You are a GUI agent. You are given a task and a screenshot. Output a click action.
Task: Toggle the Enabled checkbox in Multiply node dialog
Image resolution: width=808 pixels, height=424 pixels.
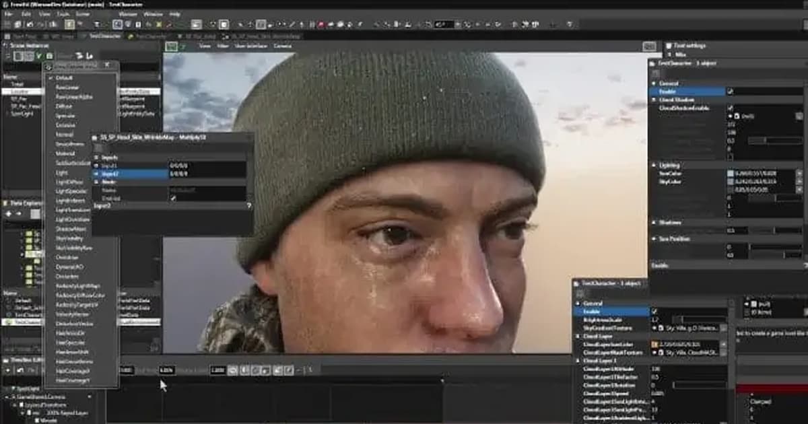(173, 198)
